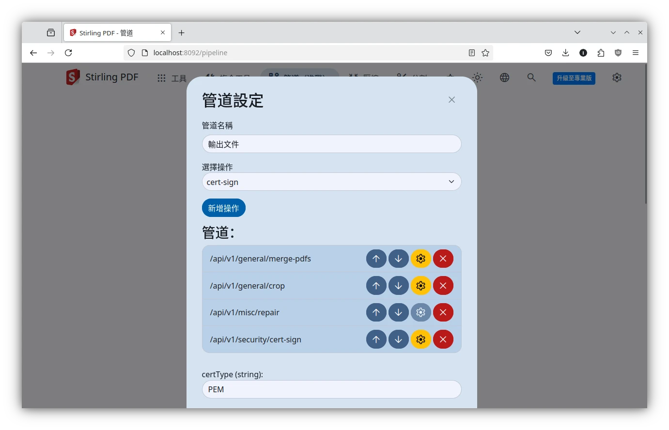Open settings for merge-pdfs operation
Viewport: 669px width, 430px height.
(420, 259)
